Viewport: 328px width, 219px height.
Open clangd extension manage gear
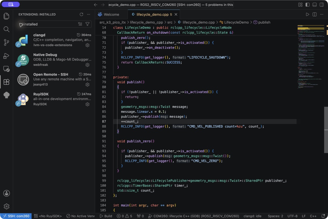[x=87, y=45]
